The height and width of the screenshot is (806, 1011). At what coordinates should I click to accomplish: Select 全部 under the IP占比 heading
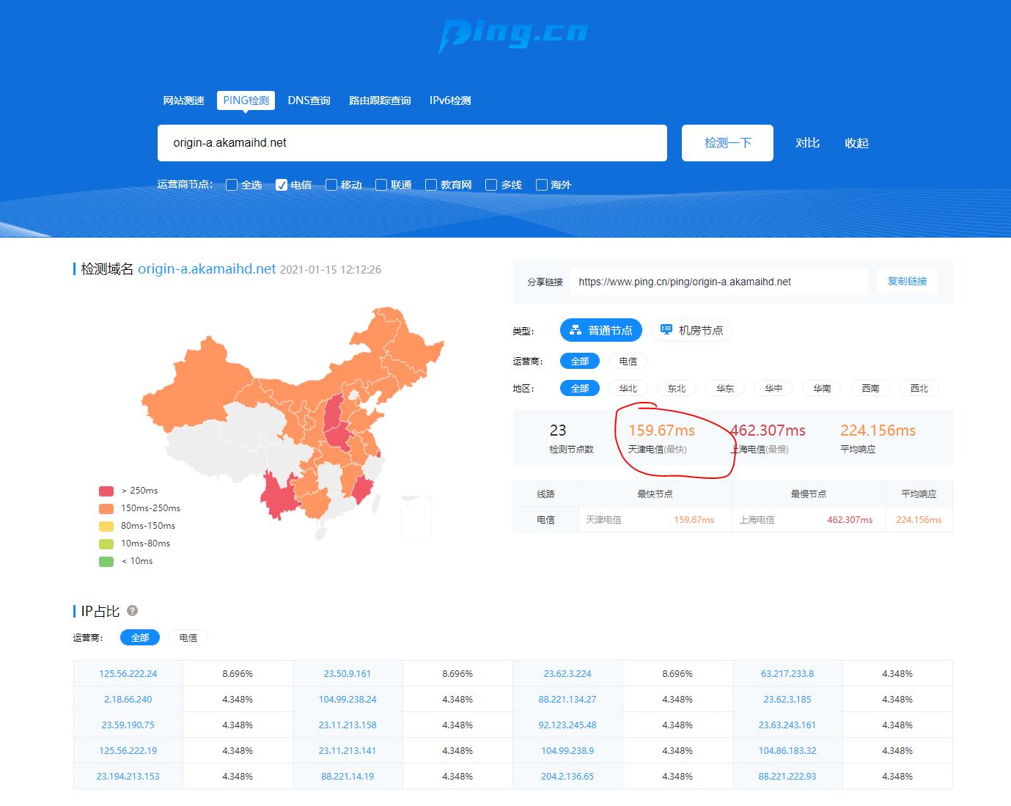click(x=140, y=637)
